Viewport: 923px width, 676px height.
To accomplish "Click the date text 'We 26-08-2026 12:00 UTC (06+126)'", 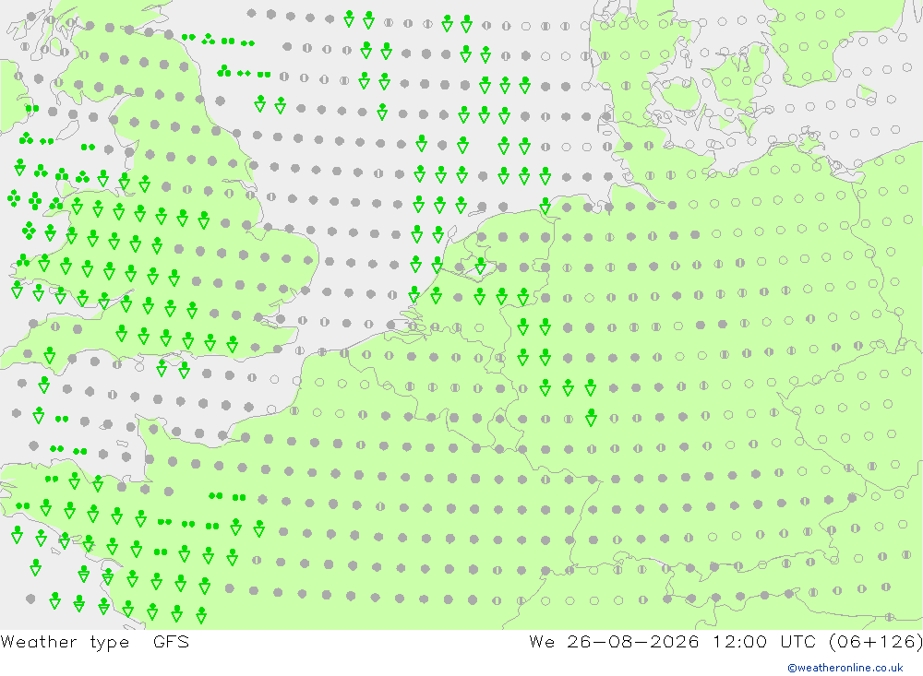I will 725,642.
